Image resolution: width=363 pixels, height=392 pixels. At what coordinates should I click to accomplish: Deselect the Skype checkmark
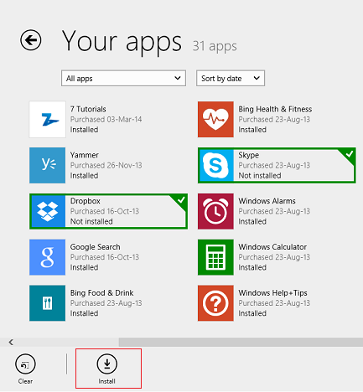349,154
